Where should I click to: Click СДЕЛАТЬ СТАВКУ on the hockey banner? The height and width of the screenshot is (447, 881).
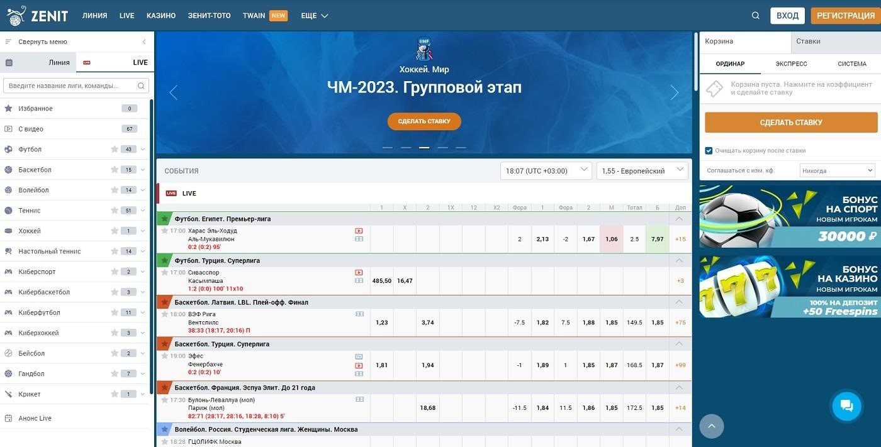(x=424, y=121)
